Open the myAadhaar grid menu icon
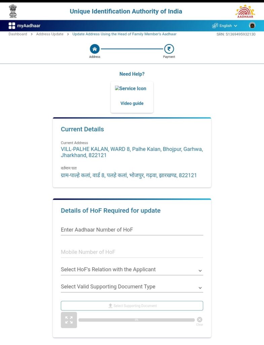 tap(12, 26)
